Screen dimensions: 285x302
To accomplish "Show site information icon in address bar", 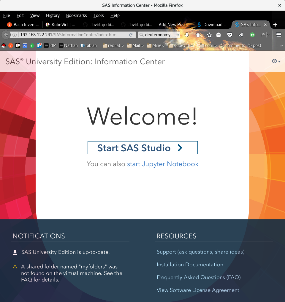I will [x=15, y=35].
